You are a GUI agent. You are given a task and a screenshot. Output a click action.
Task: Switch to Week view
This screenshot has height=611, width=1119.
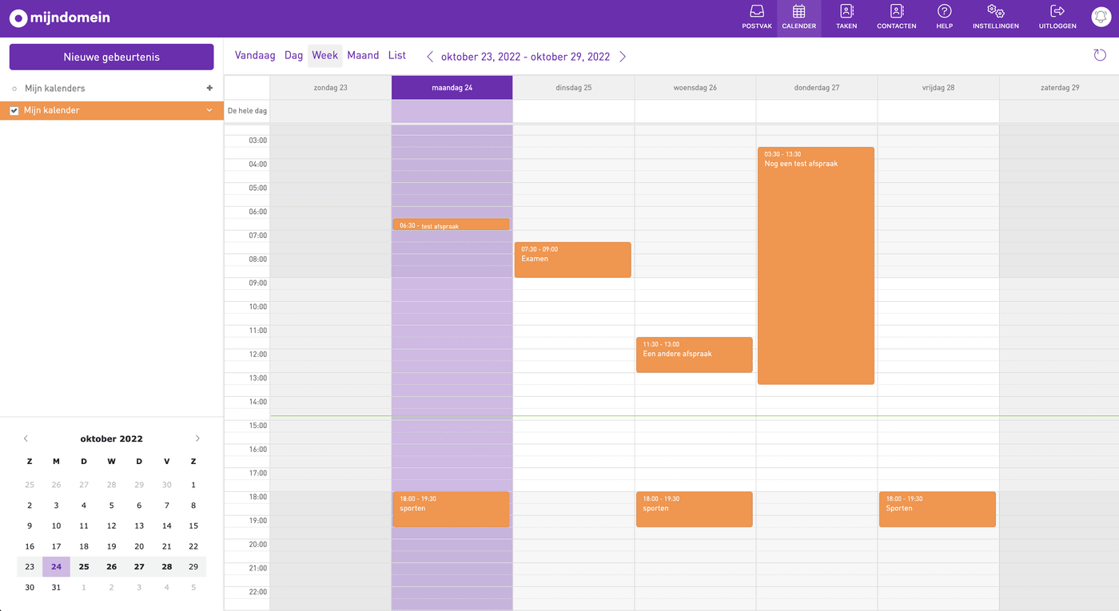tap(325, 56)
